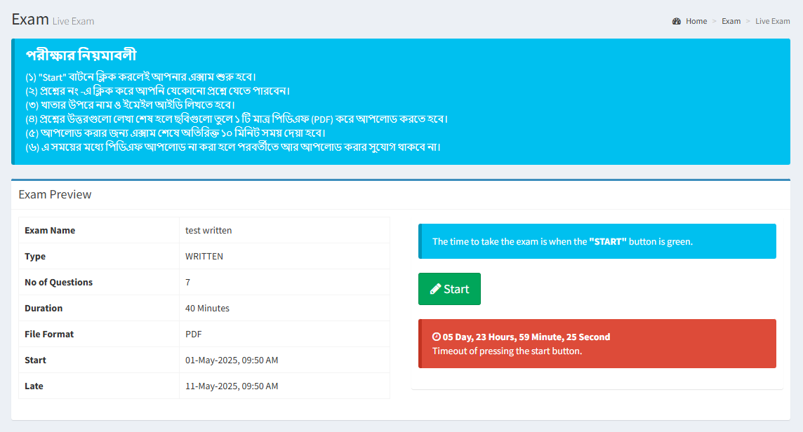The height and width of the screenshot is (432, 803).
Task: Click the Late date 11-May-2025 value
Action: pos(232,386)
